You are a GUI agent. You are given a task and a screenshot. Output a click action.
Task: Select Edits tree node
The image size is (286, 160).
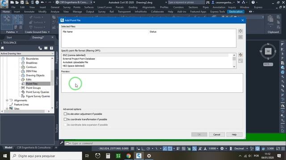pyautogui.click(x=29, y=80)
